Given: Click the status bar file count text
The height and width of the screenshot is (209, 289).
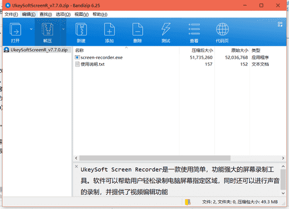Looking at the screenshot, I should (240, 202).
